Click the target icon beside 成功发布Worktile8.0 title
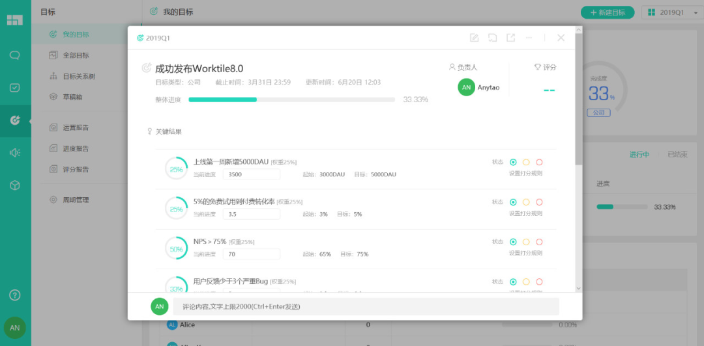The height and width of the screenshot is (346, 704). tap(147, 68)
